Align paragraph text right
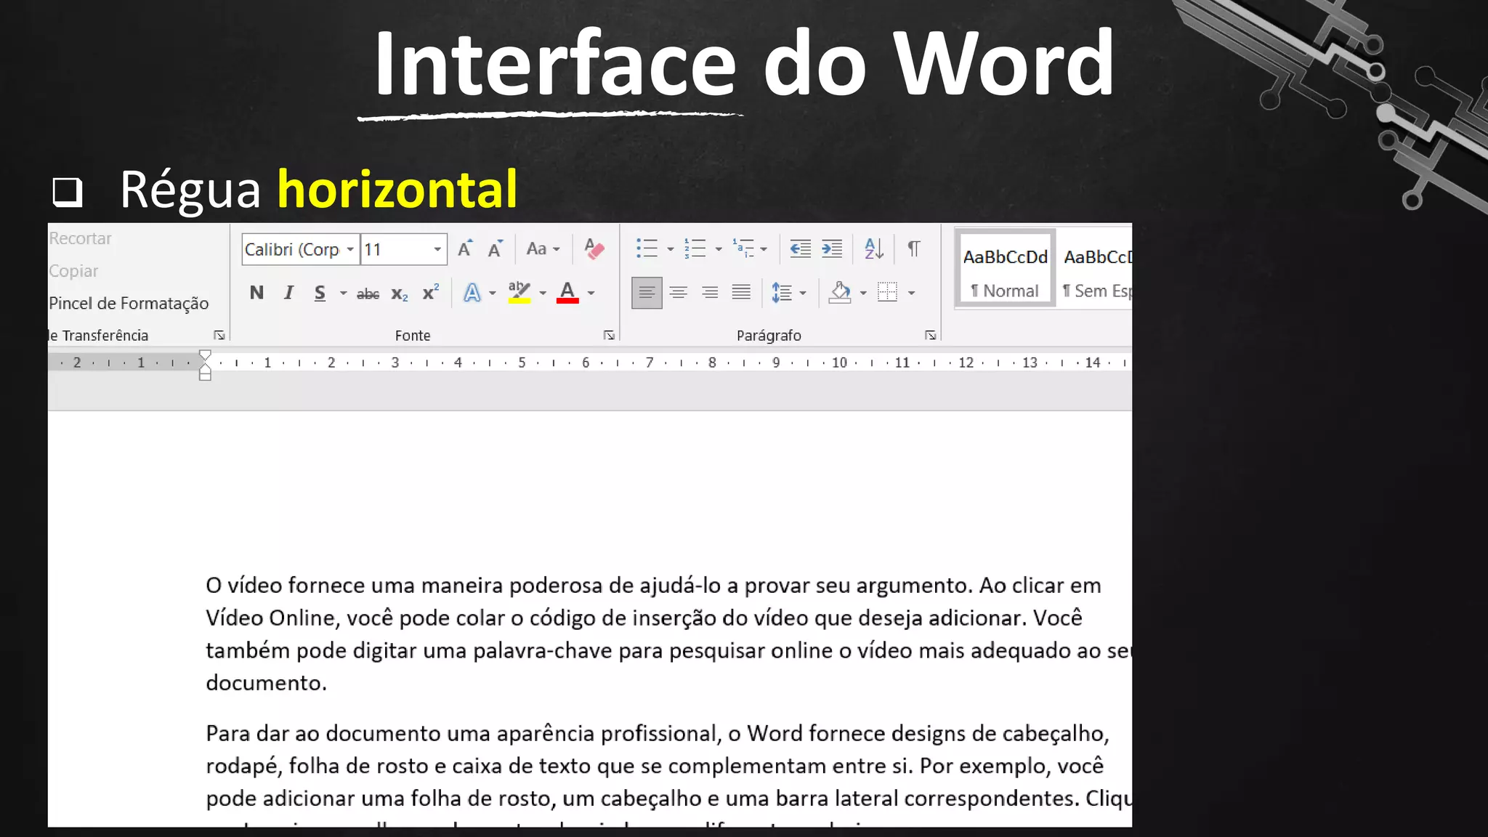The image size is (1488, 837). coord(710,293)
